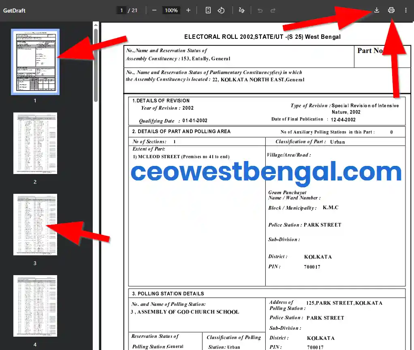Rotate the document counterclockwise

coord(221,10)
